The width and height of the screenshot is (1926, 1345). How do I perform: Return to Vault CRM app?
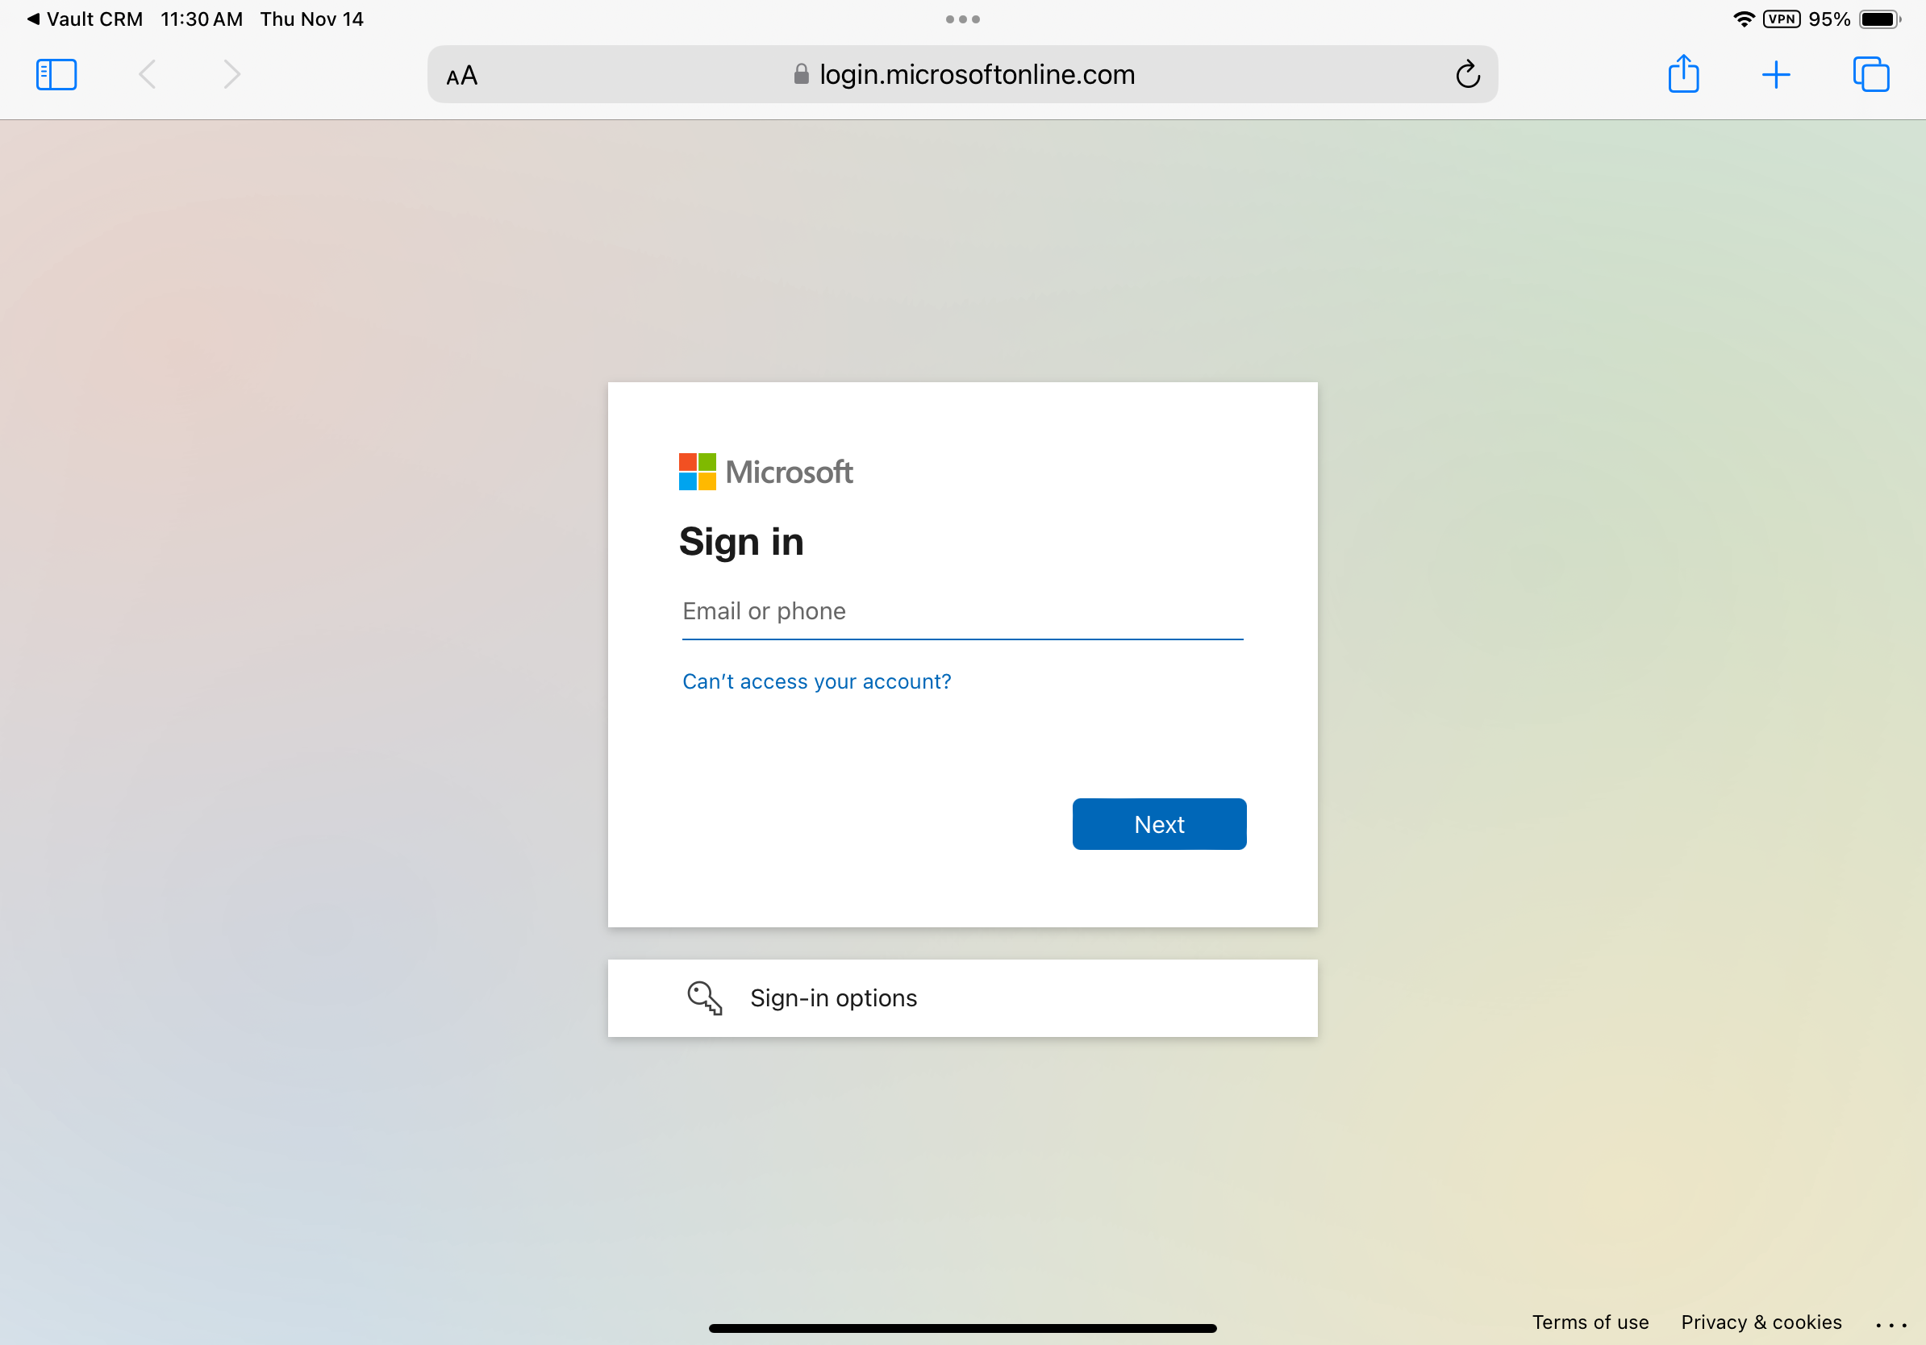84,19
